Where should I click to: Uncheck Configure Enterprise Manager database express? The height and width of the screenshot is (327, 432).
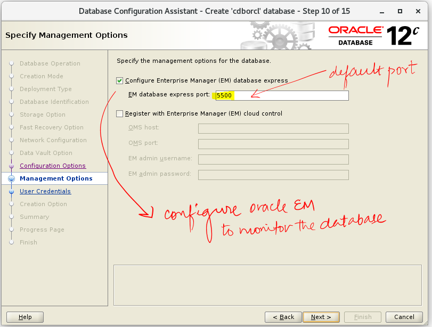click(119, 80)
